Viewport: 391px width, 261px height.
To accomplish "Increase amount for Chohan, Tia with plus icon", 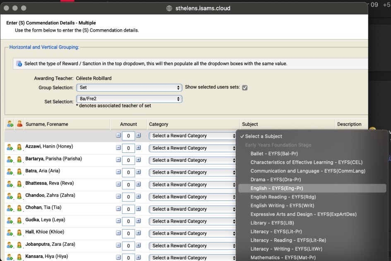I will [x=138, y=209].
